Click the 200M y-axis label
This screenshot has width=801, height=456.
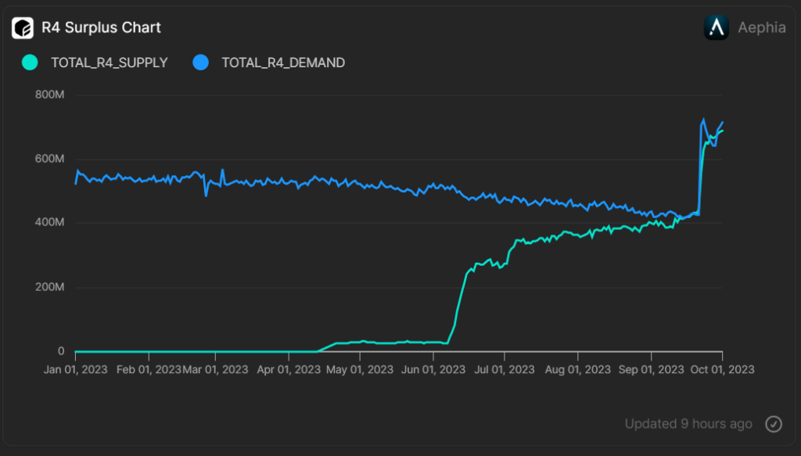click(x=48, y=287)
